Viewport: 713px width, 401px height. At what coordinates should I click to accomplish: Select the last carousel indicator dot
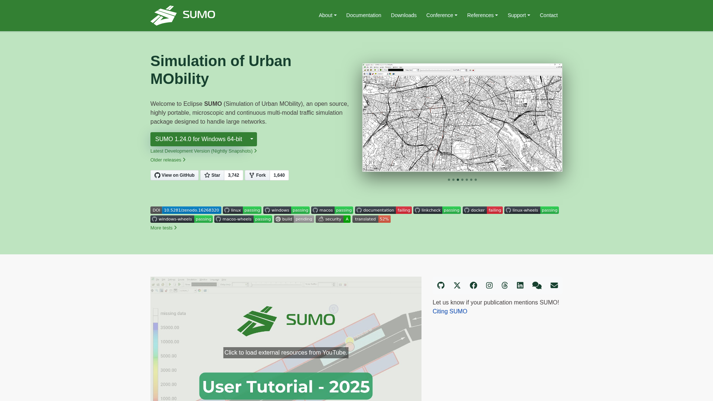click(x=476, y=180)
